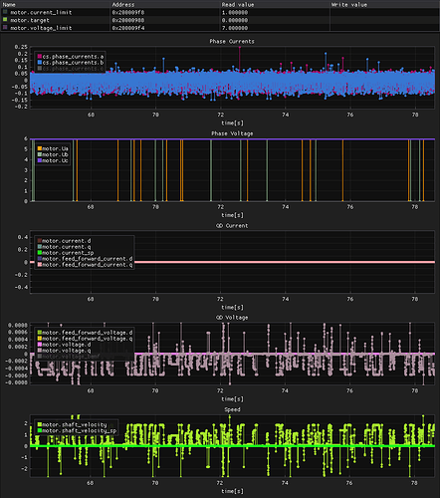
Task: Show hidden cs.phase_currents.c legend entry
Action: [71, 69]
